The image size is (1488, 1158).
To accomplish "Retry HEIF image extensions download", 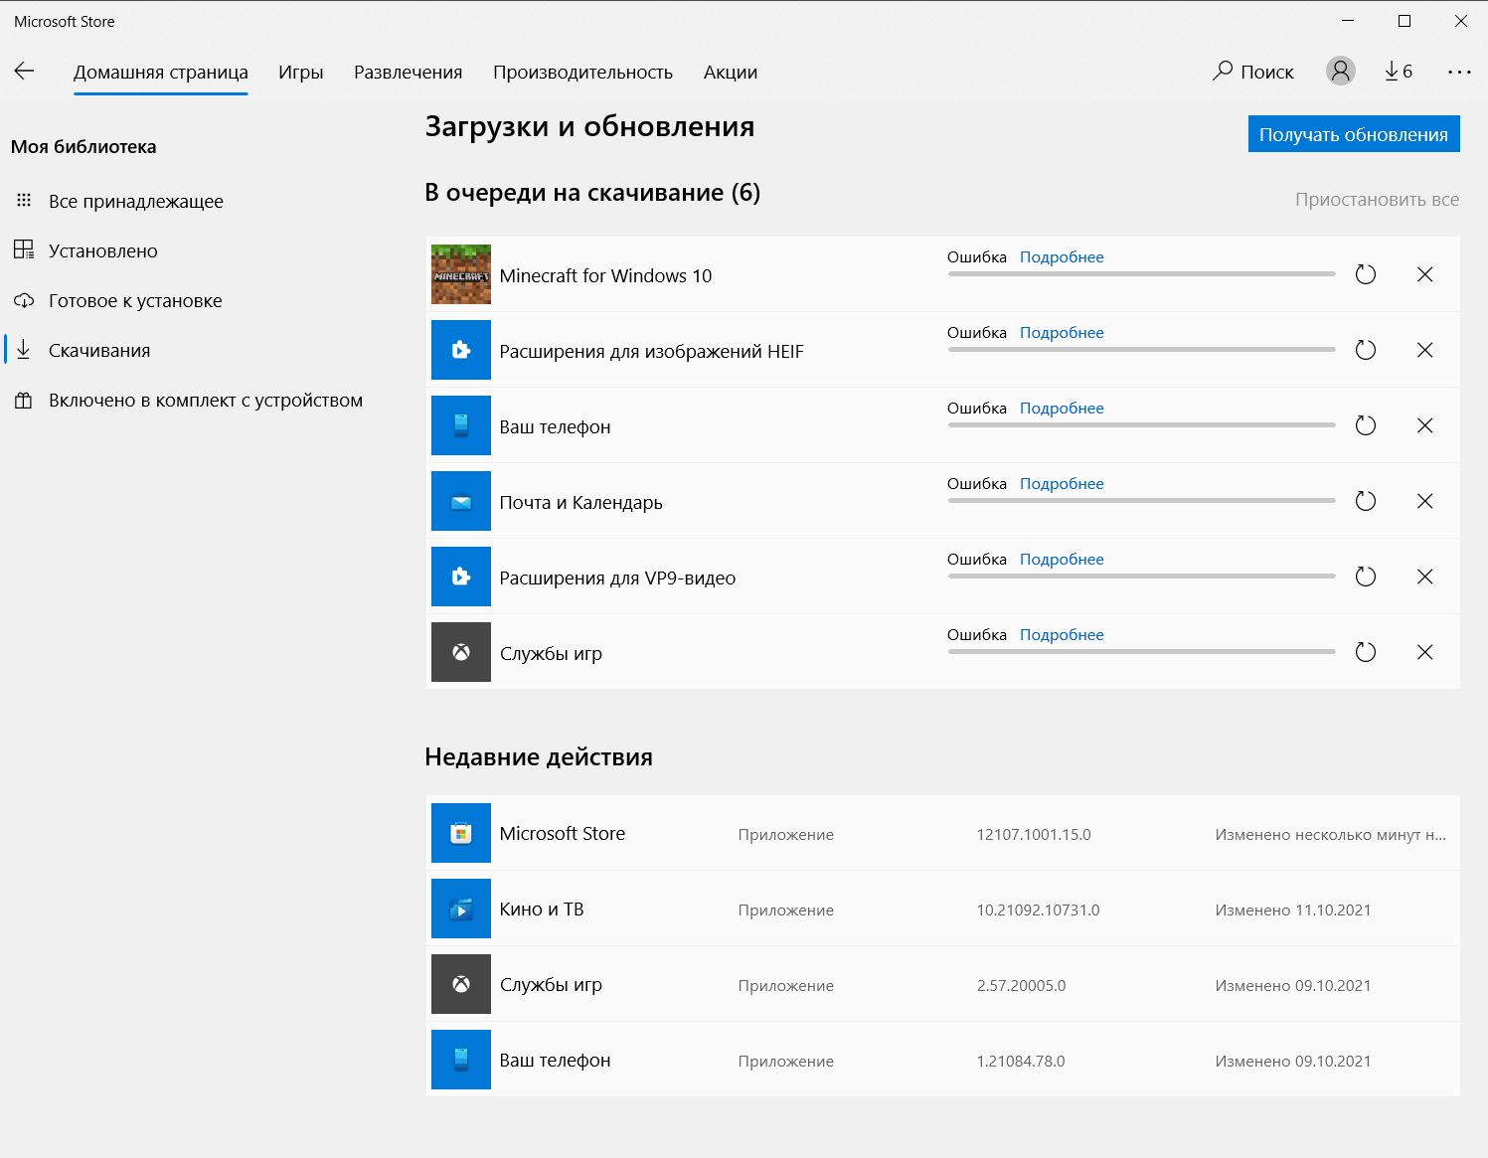I will click(x=1366, y=350).
